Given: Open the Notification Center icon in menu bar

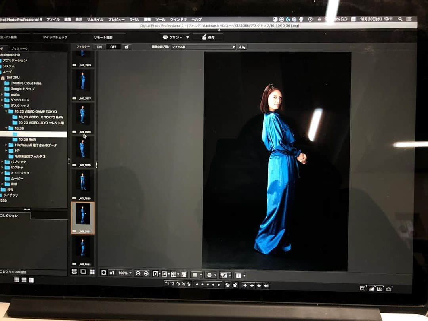Looking at the screenshot, I should pyautogui.click(x=409, y=19).
